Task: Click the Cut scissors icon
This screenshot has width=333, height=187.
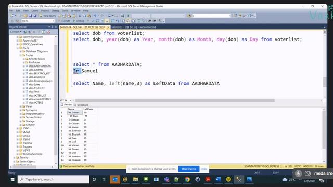Action: [80, 16]
